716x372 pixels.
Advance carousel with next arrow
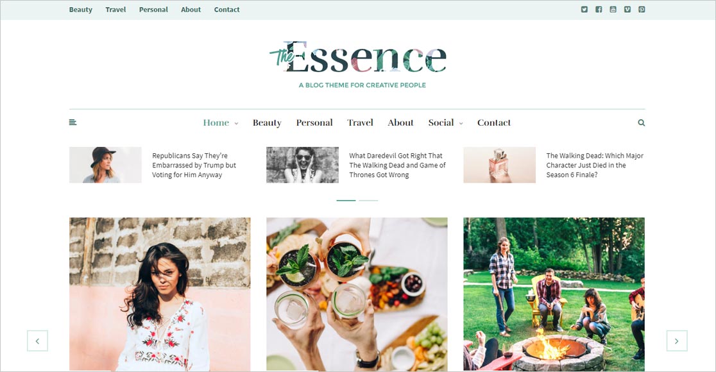pos(677,341)
